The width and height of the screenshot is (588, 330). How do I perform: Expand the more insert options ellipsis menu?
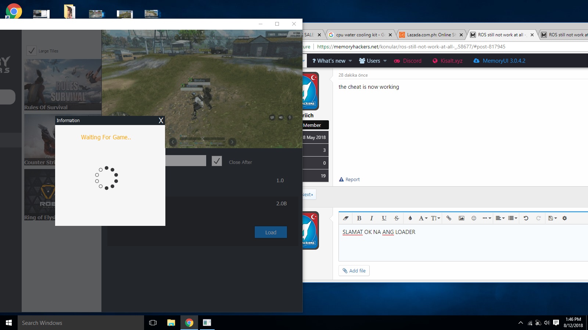487,218
